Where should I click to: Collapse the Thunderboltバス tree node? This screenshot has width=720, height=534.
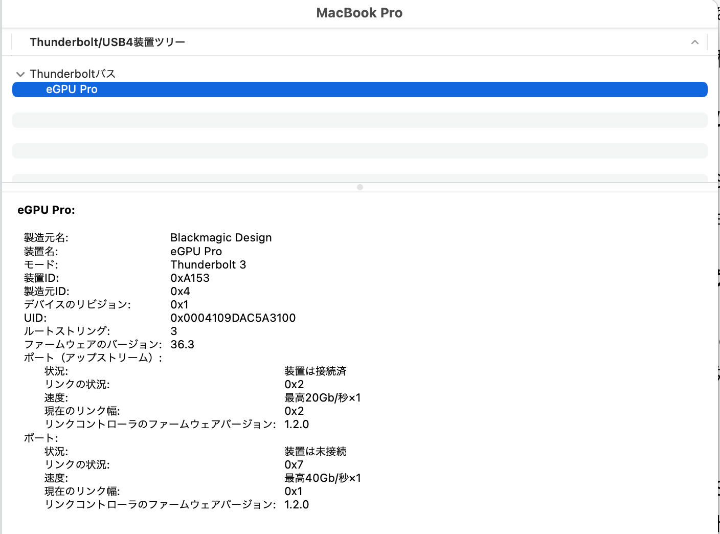[x=20, y=74]
